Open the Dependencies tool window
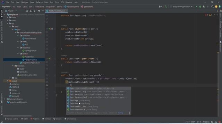The width and height of the screenshot is (222, 124). tap(70, 119)
